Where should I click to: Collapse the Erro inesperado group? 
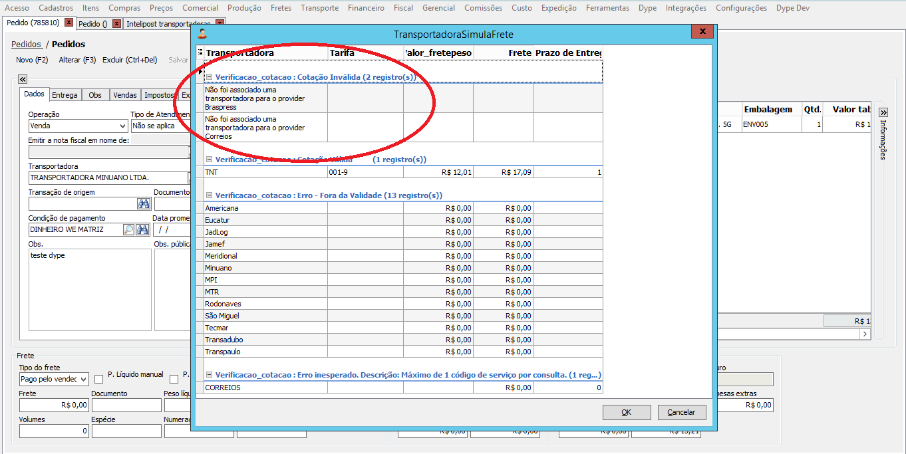(209, 375)
